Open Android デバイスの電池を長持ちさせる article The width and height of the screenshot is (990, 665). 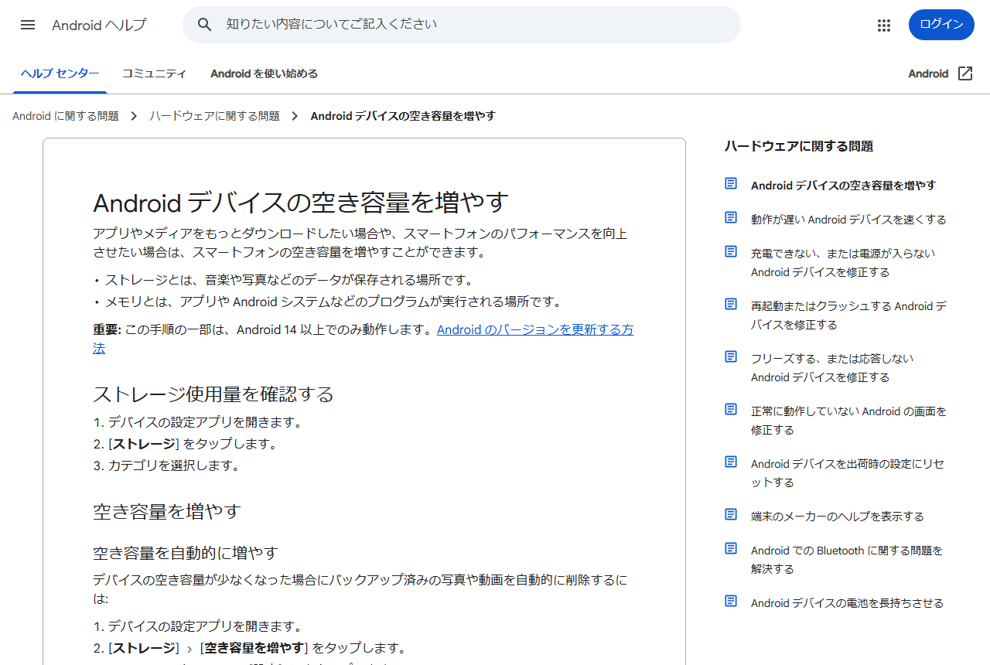click(x=848, y=603)
